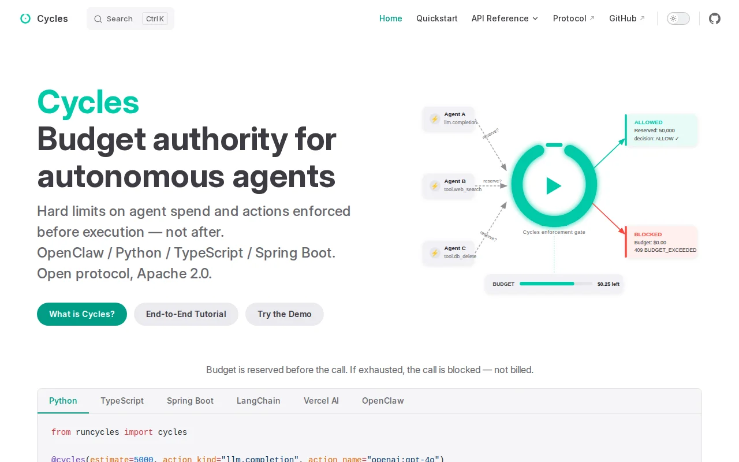Select the Python code tab
The image size is (739, 462).
(x=63, y=401)
